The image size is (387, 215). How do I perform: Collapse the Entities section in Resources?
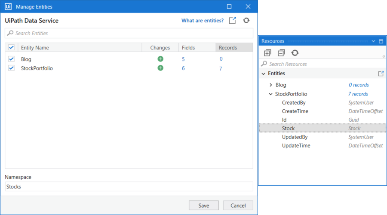pos(263,74)
